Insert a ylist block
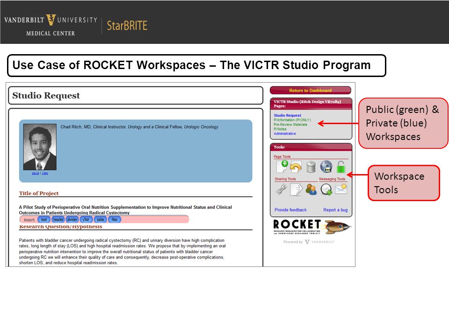Viewport: 449px width, 336px height. pyautogui.click(x=86, y=220)
